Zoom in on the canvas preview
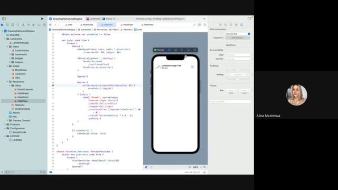 (204, 167)
